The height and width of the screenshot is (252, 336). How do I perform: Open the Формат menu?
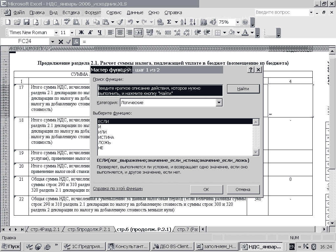pos(93,12)
